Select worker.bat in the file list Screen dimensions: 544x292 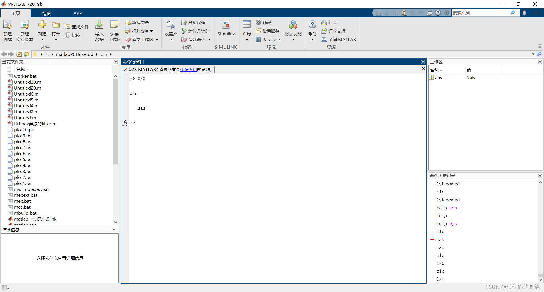[25, 76]
